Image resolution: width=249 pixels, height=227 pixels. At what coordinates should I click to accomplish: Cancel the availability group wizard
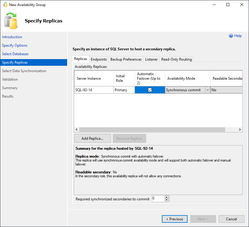coord(231,219)
